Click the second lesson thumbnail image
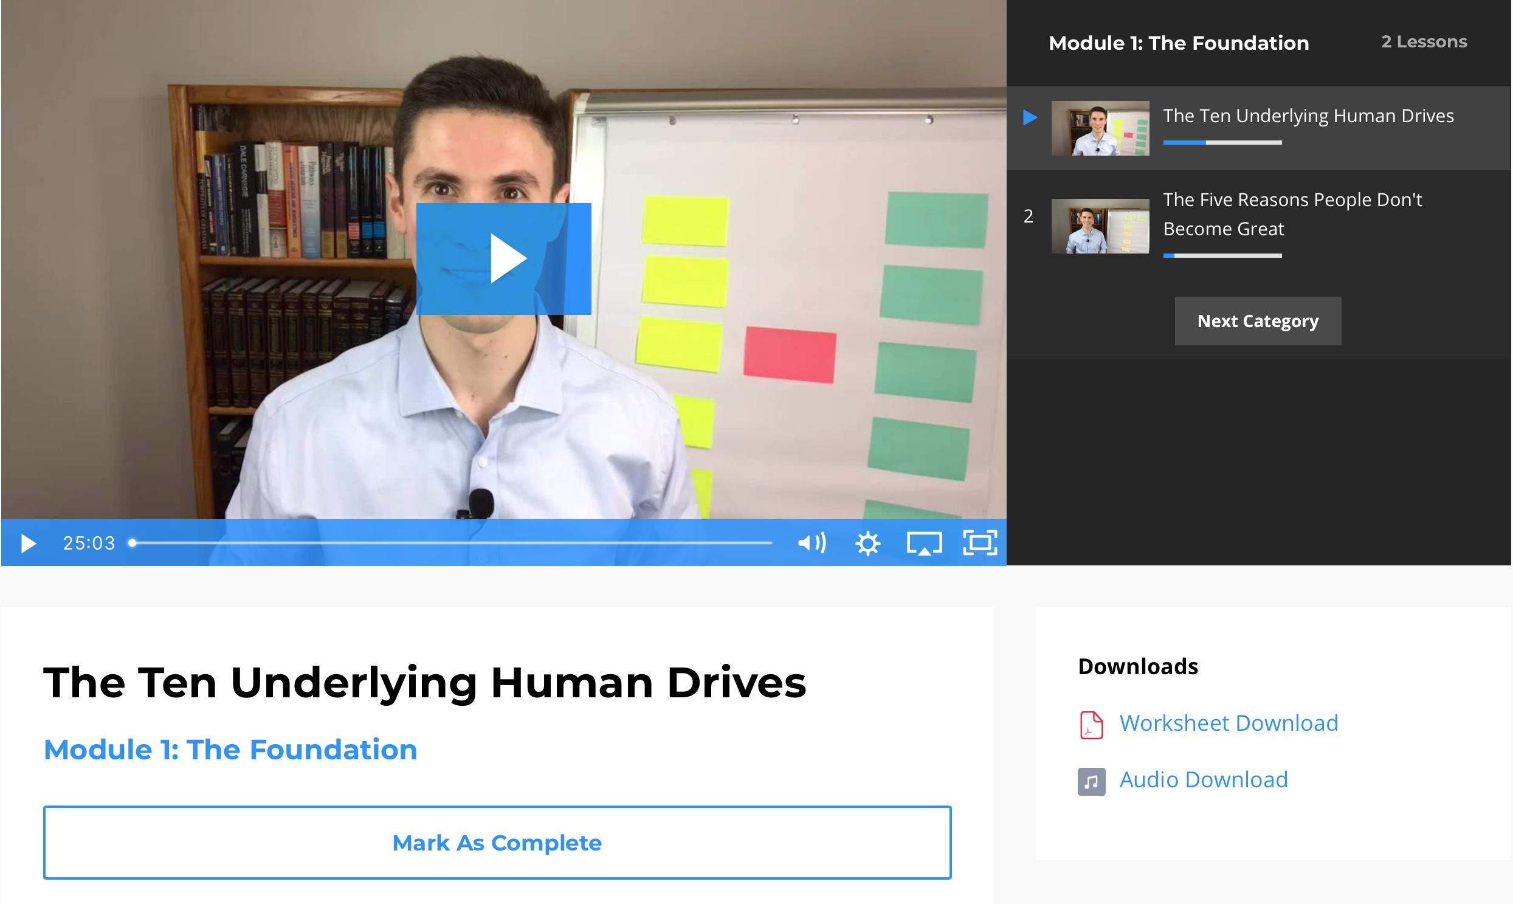Viewport: 1513px width, 904px height. pos(1100,226)
